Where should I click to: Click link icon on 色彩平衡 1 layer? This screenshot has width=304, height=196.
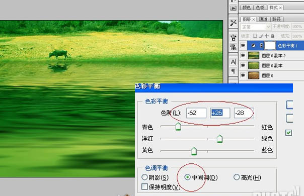(261, 46)
